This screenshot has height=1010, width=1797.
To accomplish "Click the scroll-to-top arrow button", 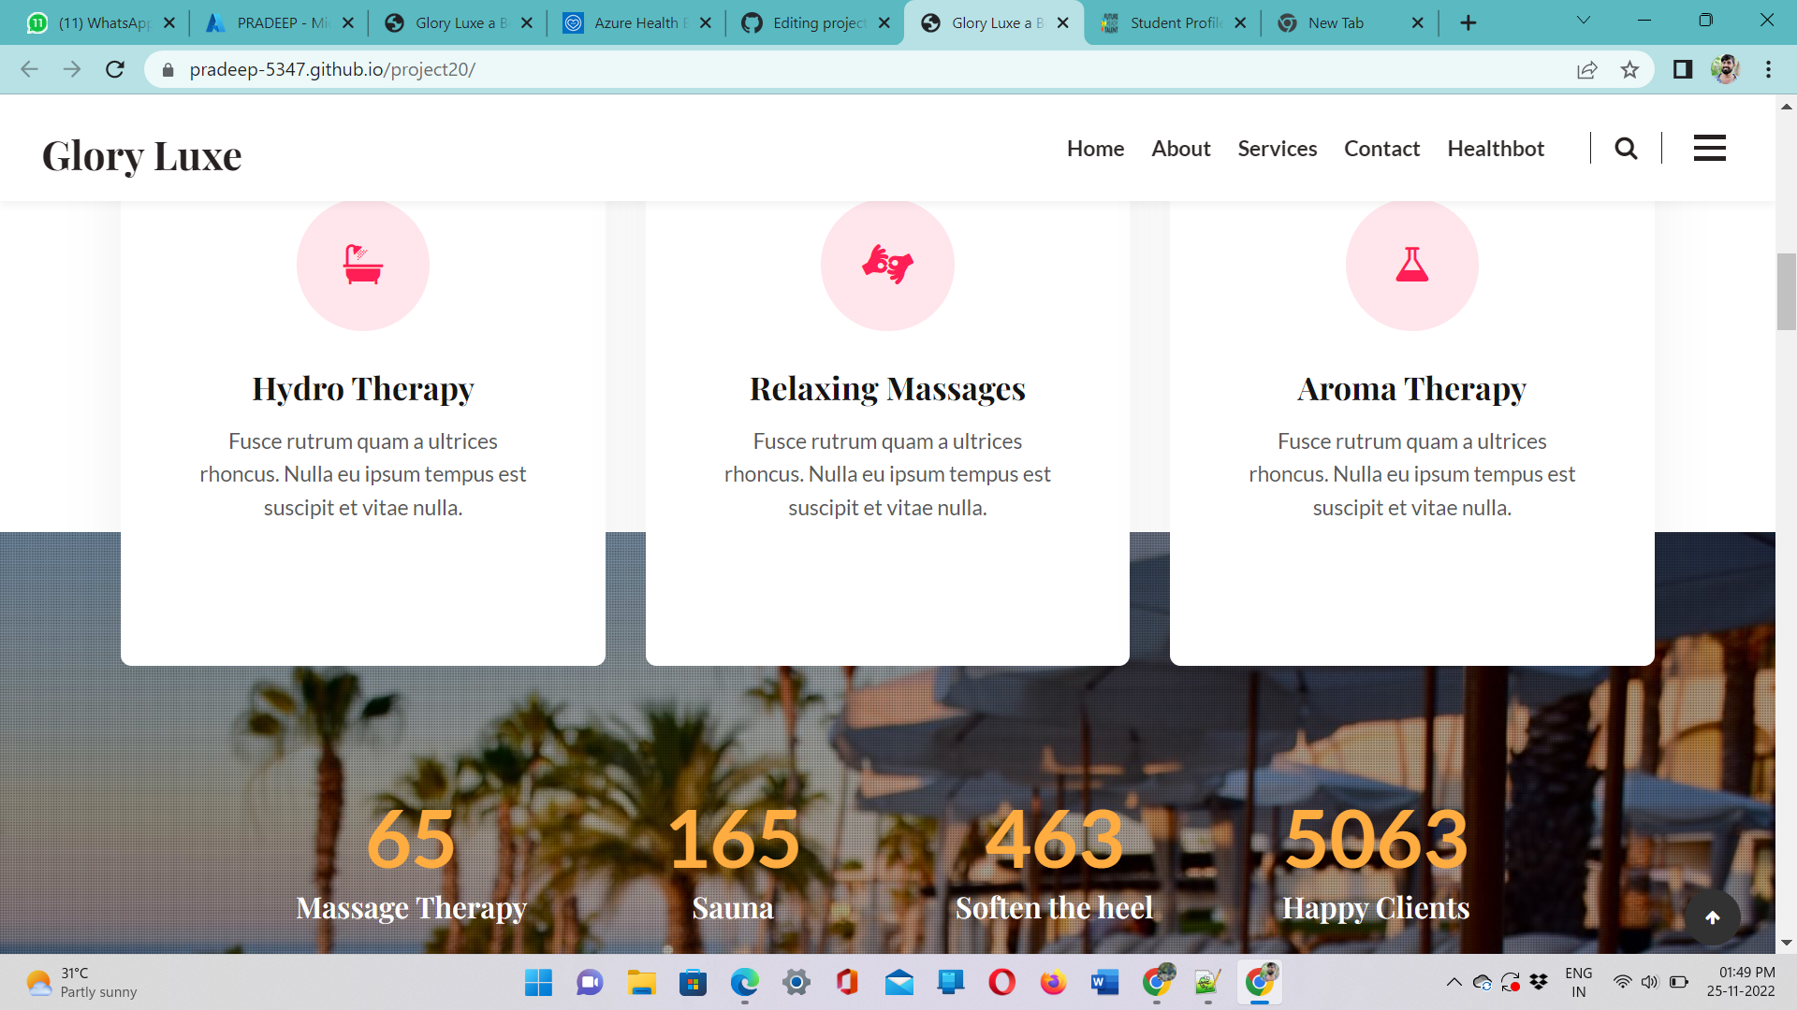I will coord(1713,917).
